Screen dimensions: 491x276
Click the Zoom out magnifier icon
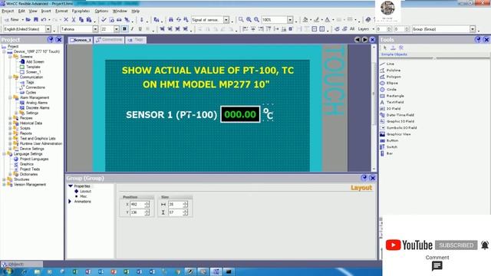(256, 20)
